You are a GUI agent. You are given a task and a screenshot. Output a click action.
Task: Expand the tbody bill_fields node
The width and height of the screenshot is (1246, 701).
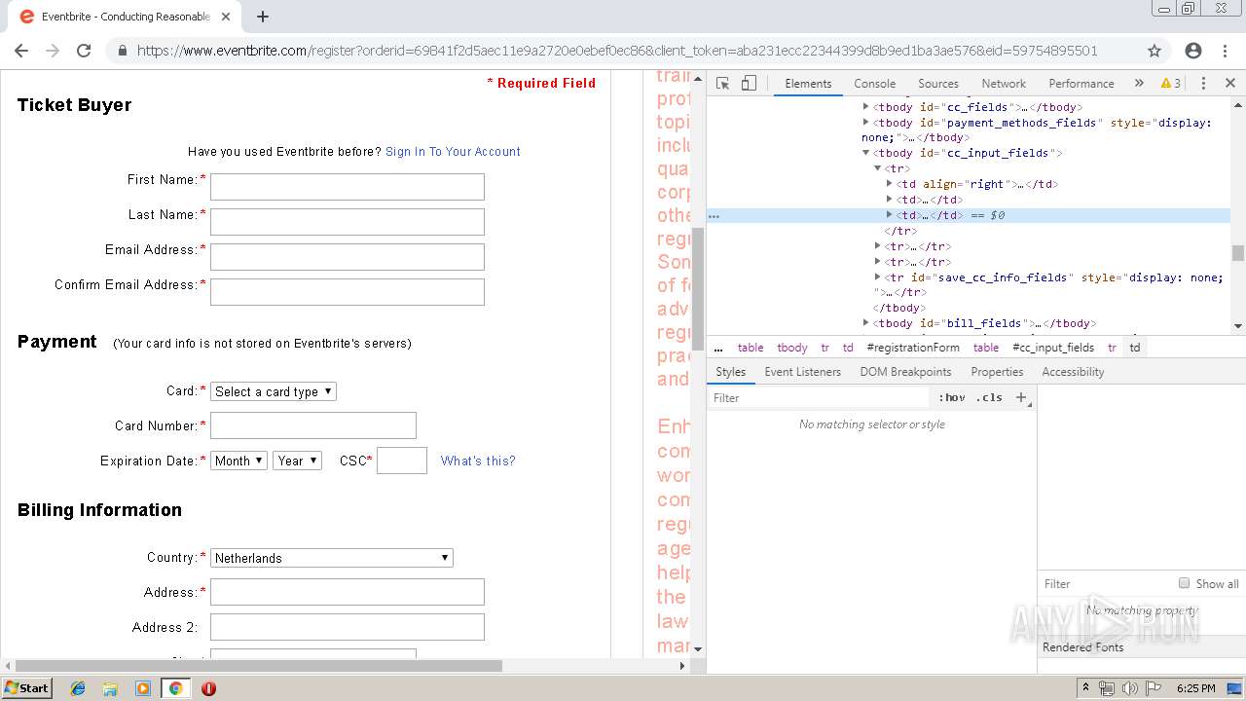(866, 323)
